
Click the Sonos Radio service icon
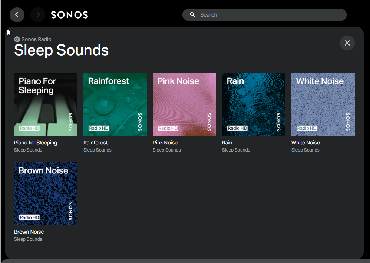click(17, 39)
